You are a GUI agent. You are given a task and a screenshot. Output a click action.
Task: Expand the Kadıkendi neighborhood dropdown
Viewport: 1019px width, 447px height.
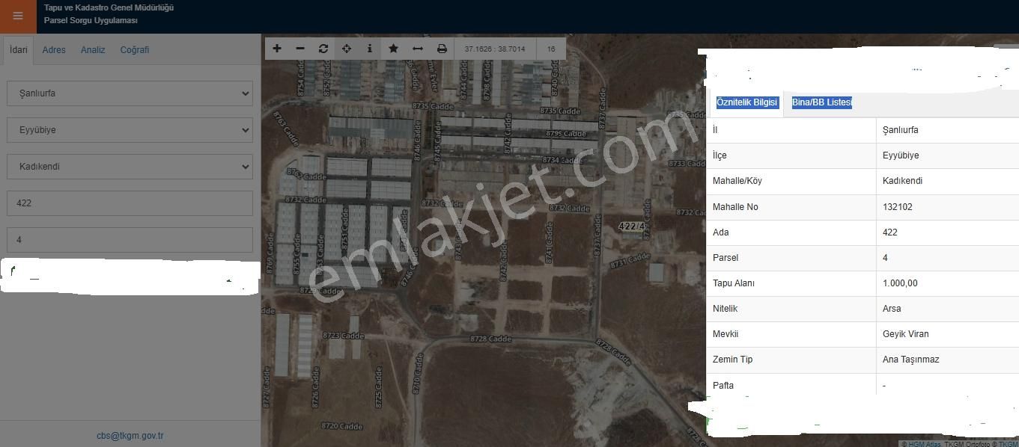pos(130,167)
